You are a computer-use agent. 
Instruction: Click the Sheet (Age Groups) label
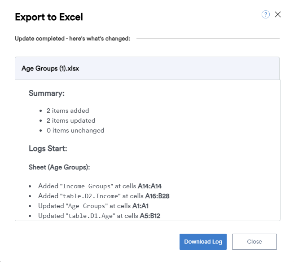59,167
